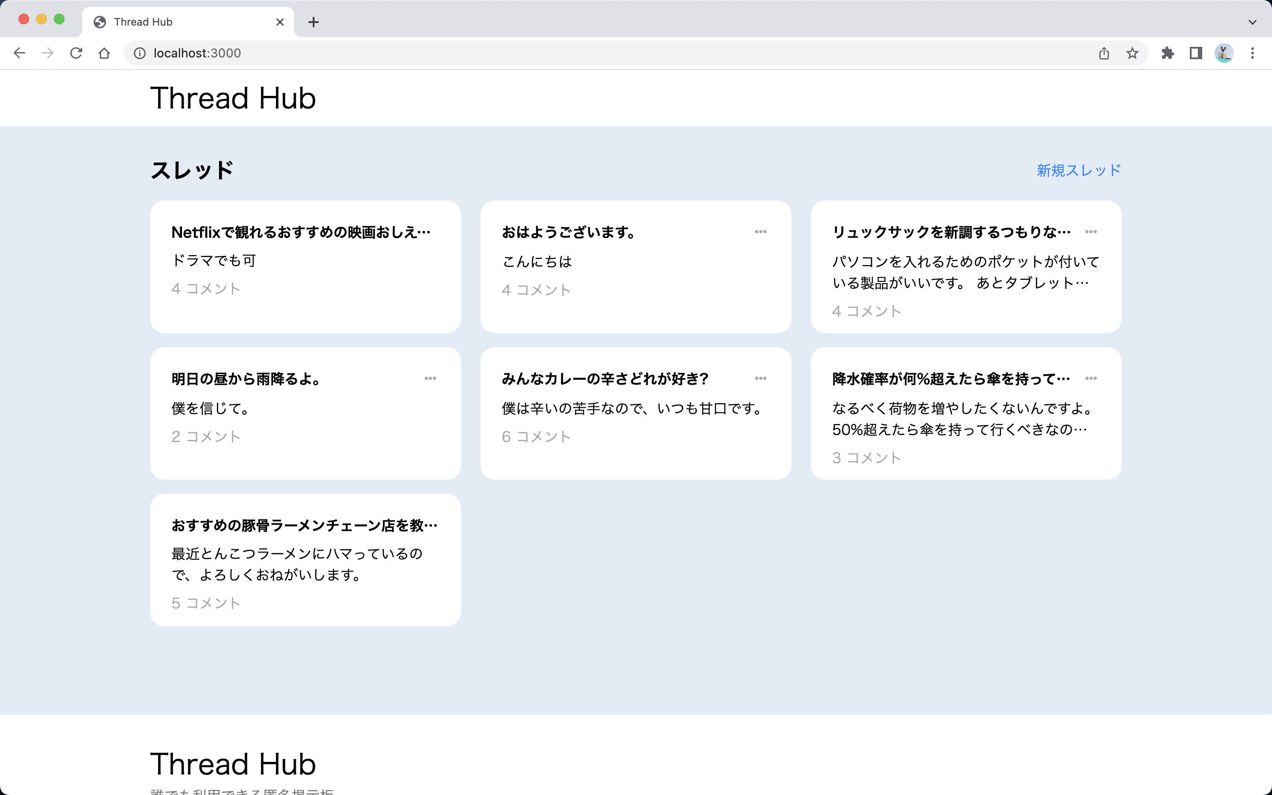Image resolution: width=1272 pixels, height=795 pixels.
Task: Reload the page
Action: click(x=76, y=53)
